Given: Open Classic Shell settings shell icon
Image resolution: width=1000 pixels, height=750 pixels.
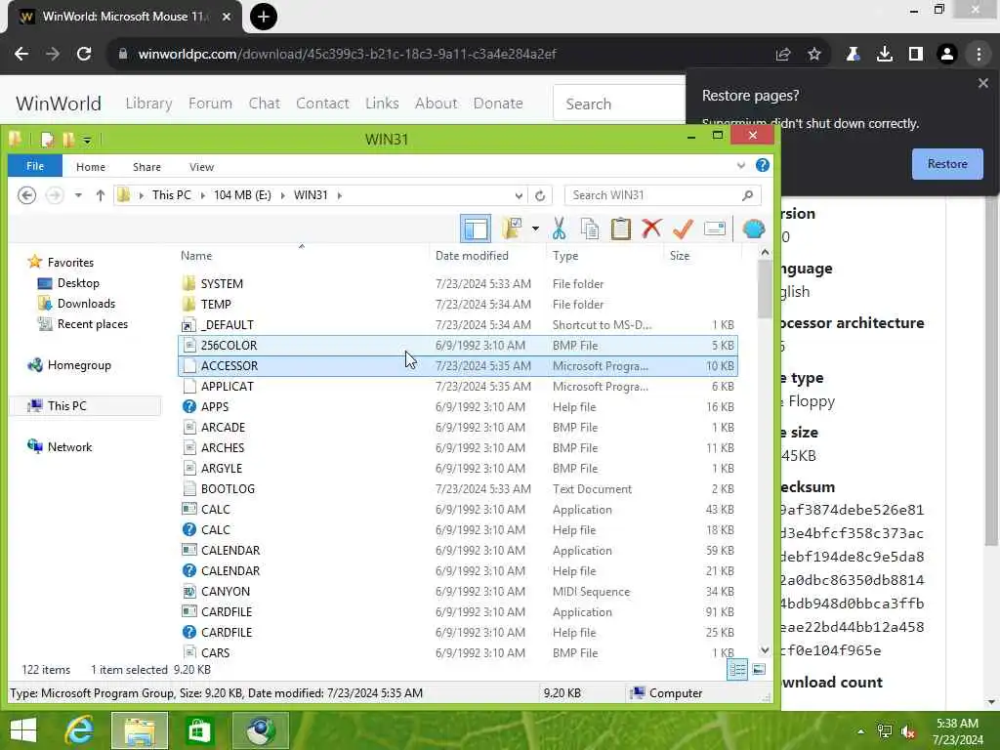Looking at the screenshot, I should [x=754, y=229].
